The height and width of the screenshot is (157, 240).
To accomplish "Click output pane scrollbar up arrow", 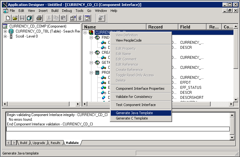I will pos(232,115).
